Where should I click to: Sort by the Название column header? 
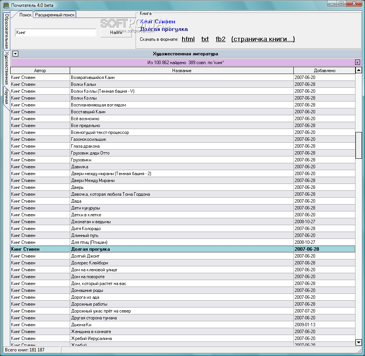[182, 71]
